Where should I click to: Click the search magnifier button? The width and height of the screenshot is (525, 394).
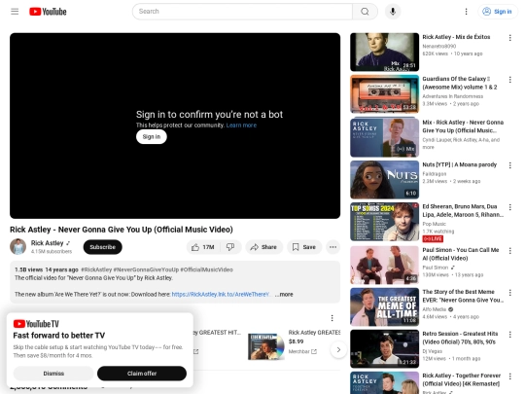365,12
